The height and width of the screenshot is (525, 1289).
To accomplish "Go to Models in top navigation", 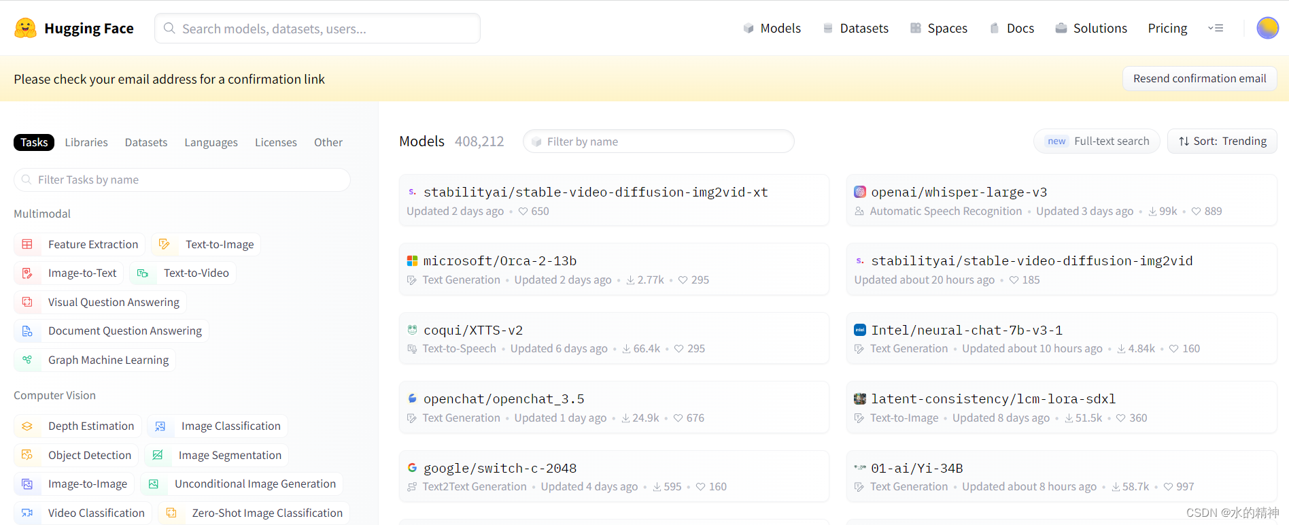I will point(772,28).
